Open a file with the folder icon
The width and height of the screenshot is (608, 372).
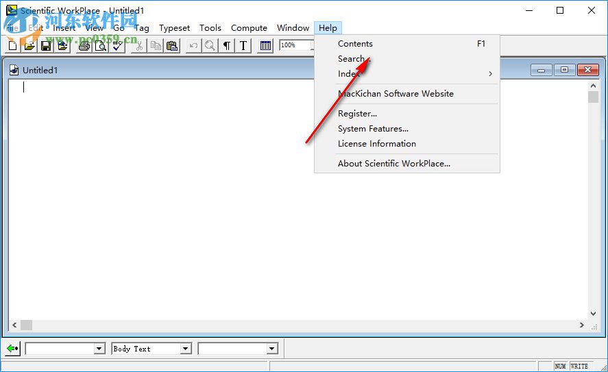coord(29,46)
